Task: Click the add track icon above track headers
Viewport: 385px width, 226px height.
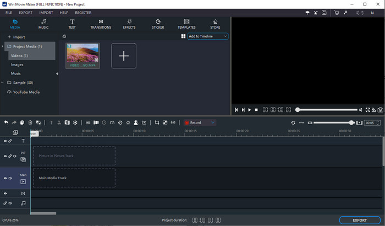Action: pos(15,132)
